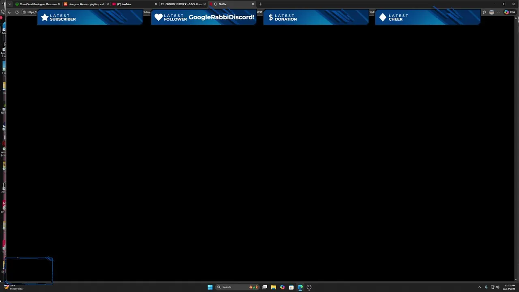Minimize the browser window

(495, 4)
